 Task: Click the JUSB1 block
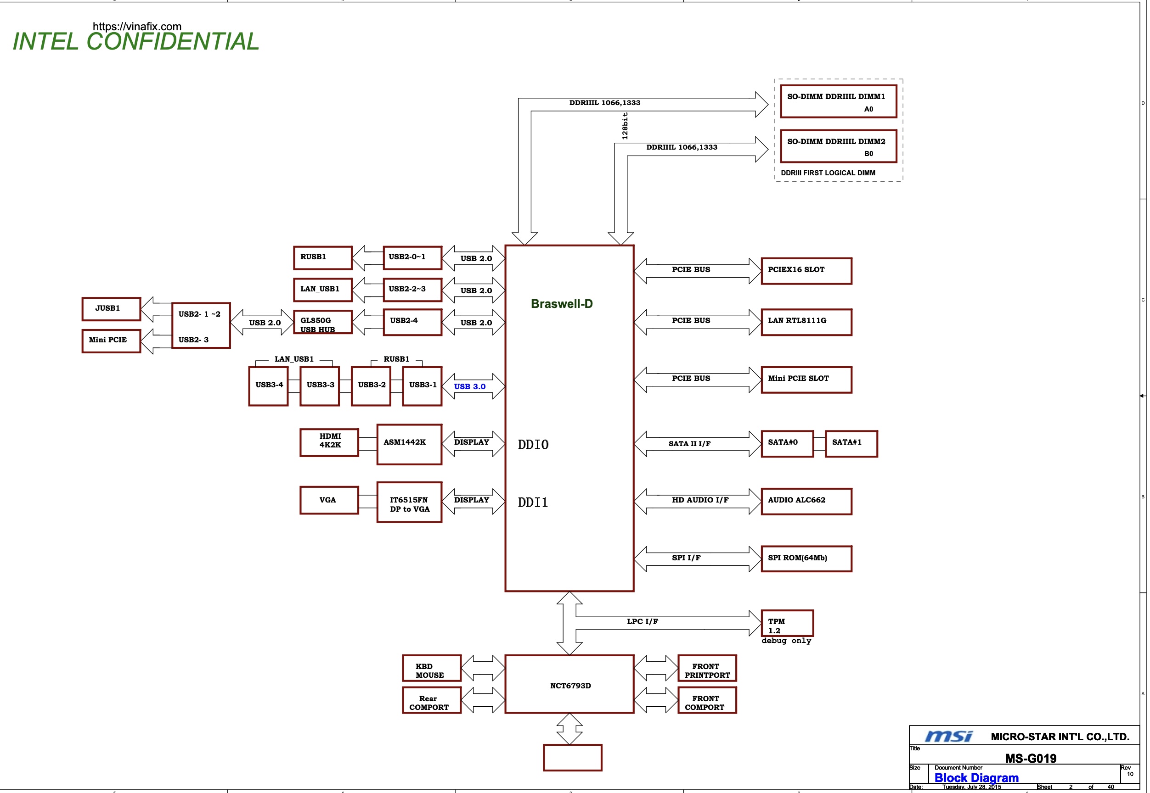(111, 309)
